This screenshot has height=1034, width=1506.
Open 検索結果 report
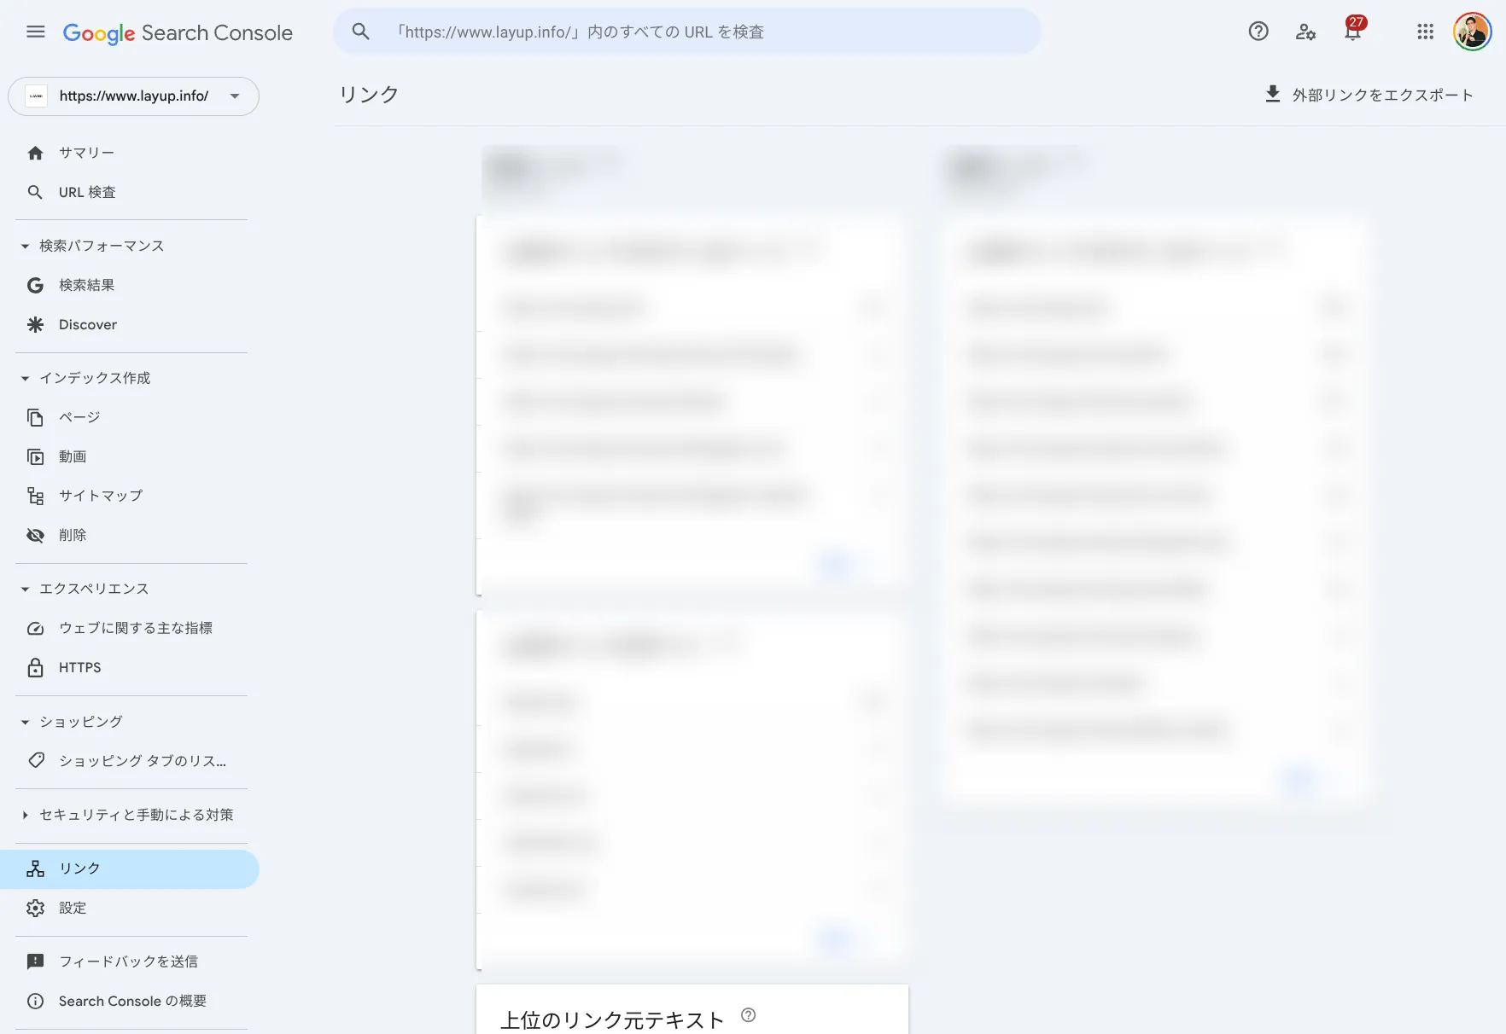(86, 285)
